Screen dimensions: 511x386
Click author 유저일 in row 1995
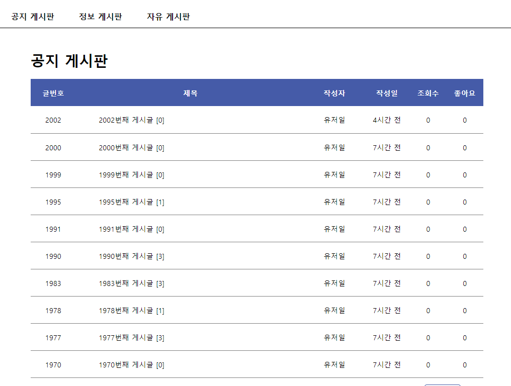pyautogui.click(x=334, y=202)
